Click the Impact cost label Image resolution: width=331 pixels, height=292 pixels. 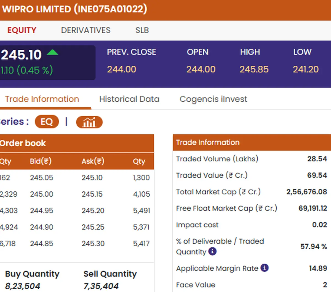197,225
